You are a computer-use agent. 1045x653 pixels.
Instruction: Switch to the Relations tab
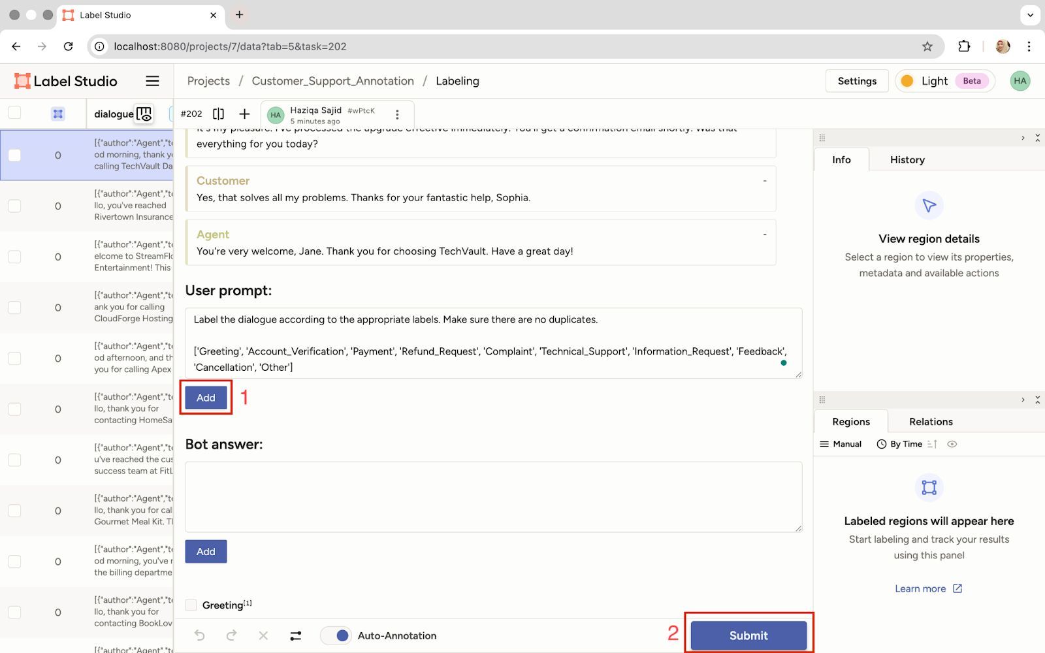pyautogui.click(x=930, y=422)
